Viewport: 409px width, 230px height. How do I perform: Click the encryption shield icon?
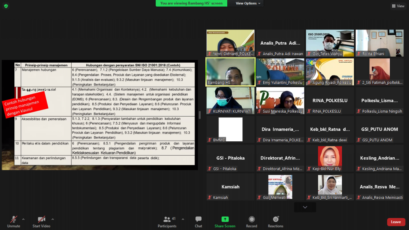coord(6,6)
